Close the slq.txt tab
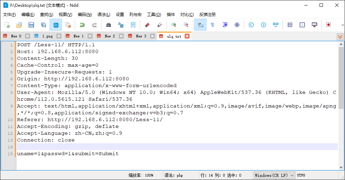Screen dimensions: 345x180 pyautogui.click(x=187, y=36)
